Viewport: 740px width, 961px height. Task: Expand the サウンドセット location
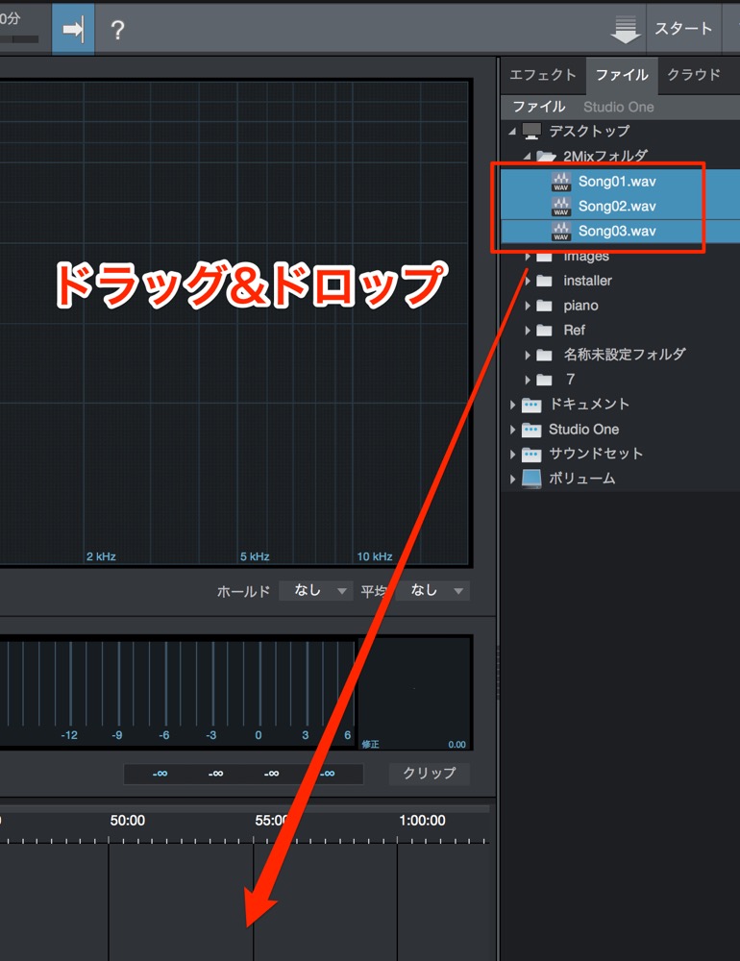coord(512,455)
